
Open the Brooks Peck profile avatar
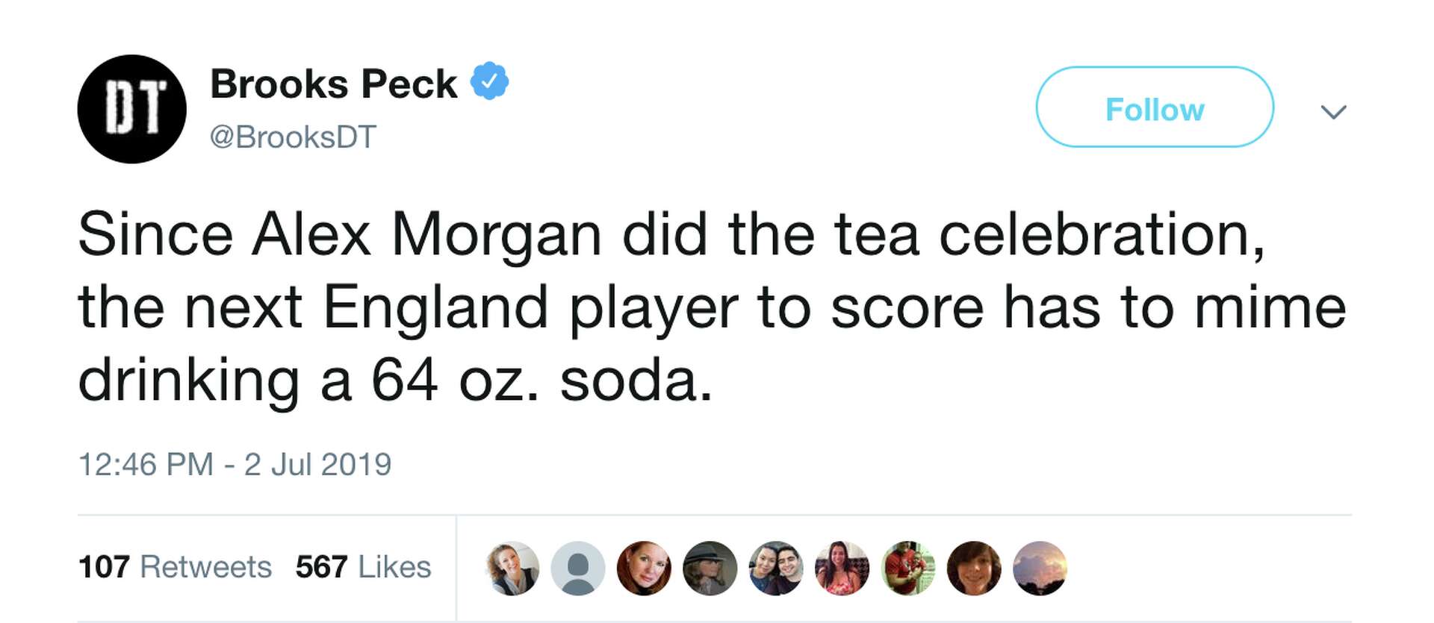[x=131, y=108]
